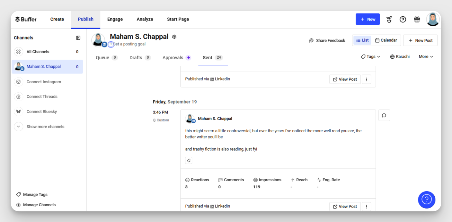Click the New Post button

pos(420,40)
